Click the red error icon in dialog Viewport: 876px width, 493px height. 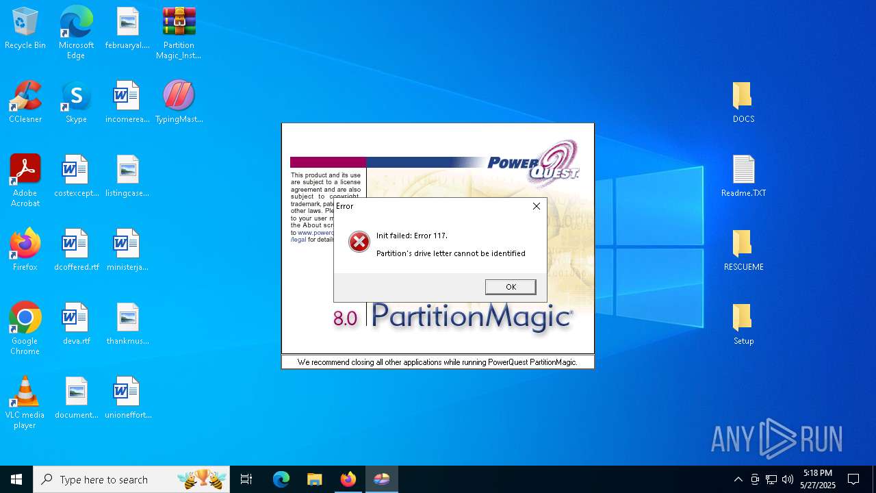coord(359,242)
